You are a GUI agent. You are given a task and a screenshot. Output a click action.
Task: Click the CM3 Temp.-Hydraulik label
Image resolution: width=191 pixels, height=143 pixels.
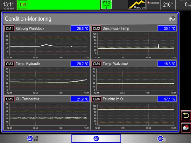28,64
